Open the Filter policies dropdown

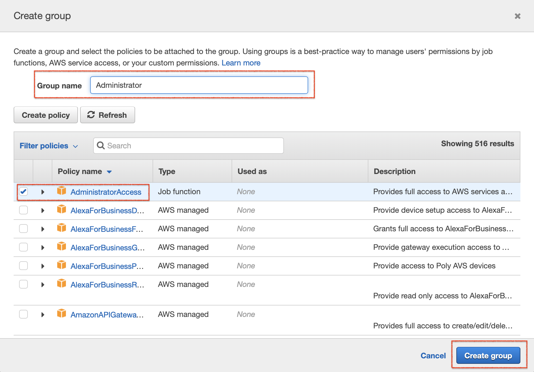pos(49,146)
